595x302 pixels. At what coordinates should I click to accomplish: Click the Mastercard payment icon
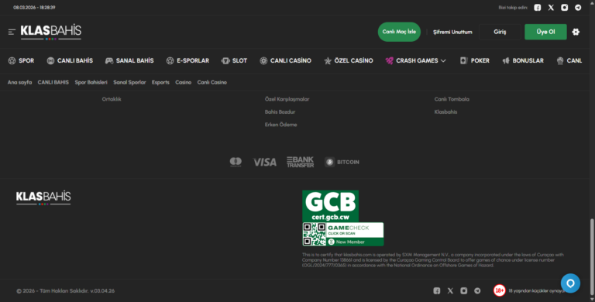coord(236,162)
